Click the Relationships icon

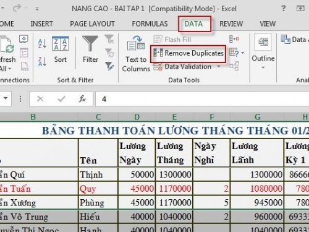(x=234, y=66)
